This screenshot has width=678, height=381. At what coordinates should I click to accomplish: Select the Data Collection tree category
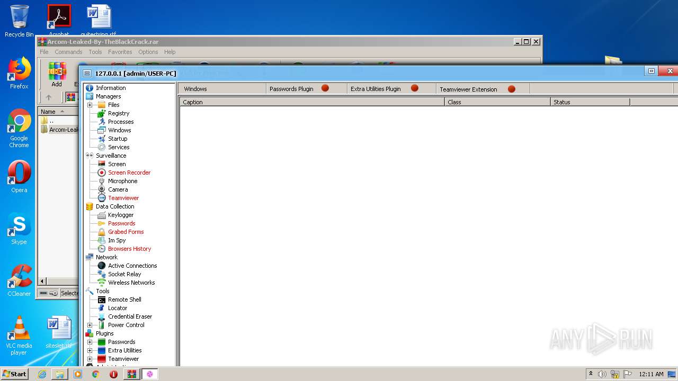coord(115,206)
